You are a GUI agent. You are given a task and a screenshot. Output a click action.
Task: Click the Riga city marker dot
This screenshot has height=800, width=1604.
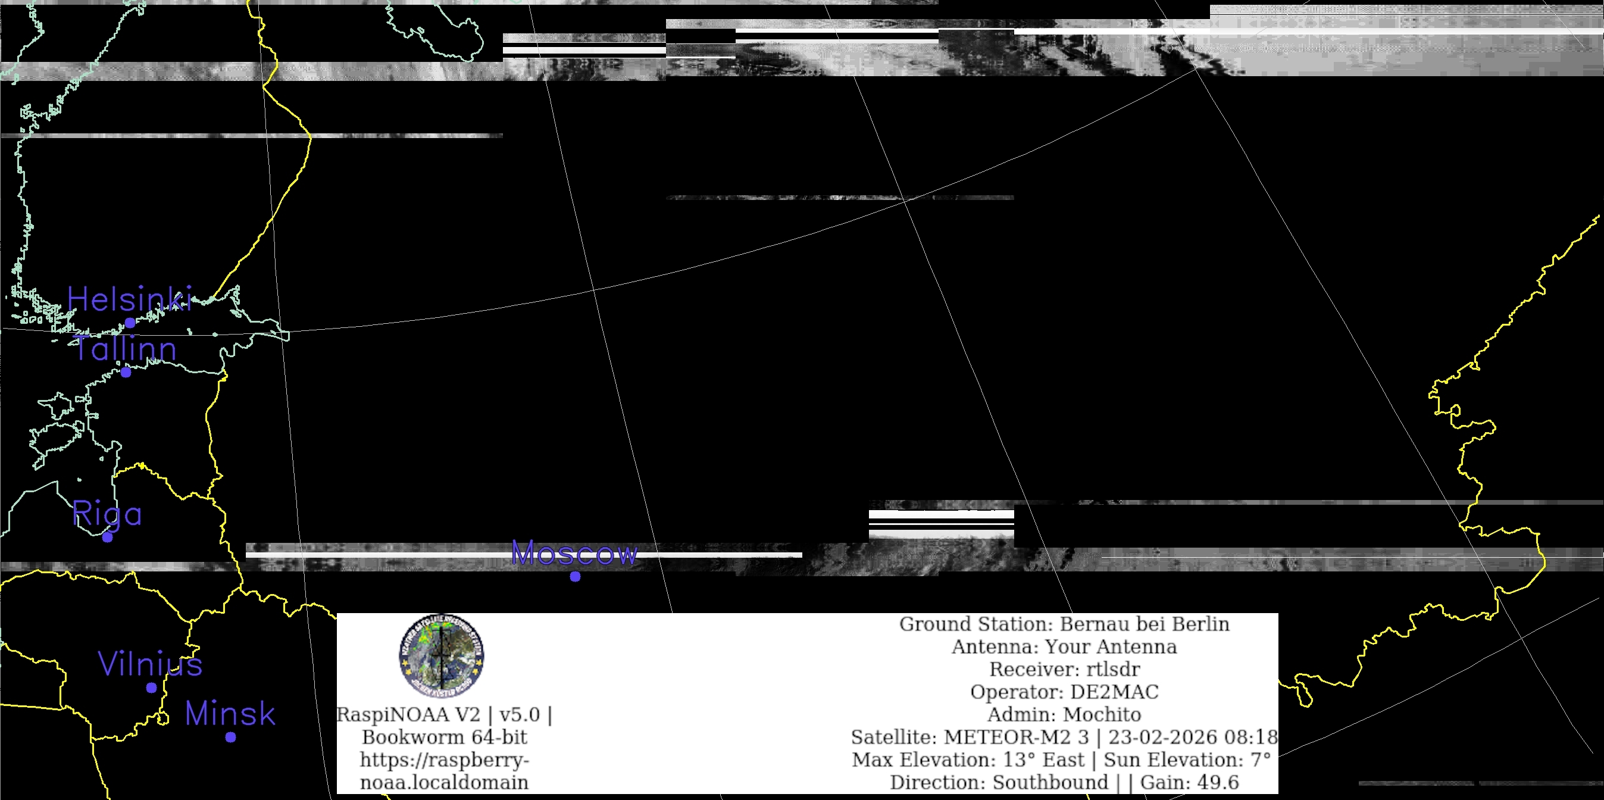tap(107, 537)
